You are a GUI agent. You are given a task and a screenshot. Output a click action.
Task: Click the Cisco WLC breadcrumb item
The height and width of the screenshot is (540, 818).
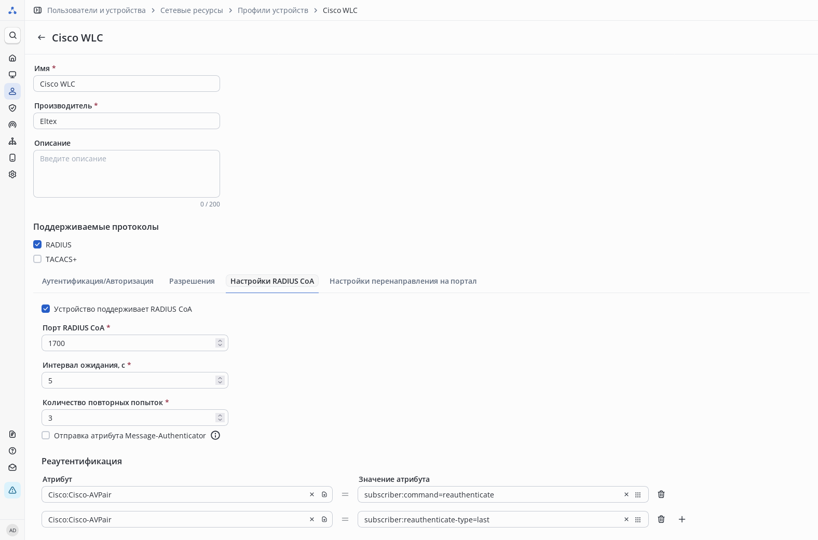coord(340,10)
